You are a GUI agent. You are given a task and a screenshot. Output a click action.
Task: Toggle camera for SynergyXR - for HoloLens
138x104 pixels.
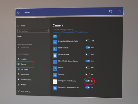87,81
